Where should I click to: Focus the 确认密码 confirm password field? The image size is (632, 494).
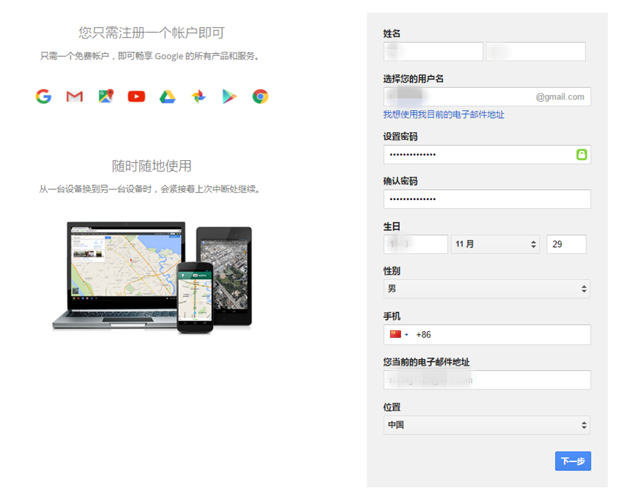pos(487,199)
